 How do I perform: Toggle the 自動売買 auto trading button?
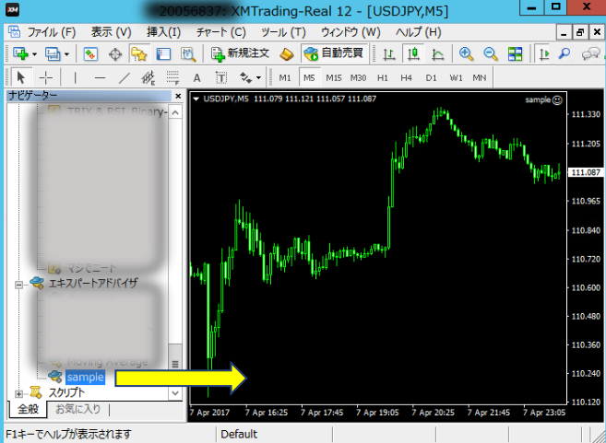(x=334, y=53)
